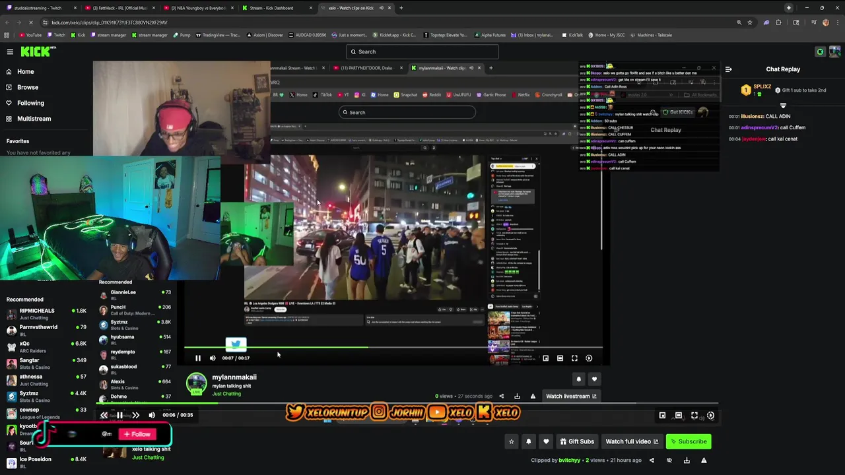Open the browser zoom magnifier icon
The image size is (845, 475).
click(x=739, y=22)
